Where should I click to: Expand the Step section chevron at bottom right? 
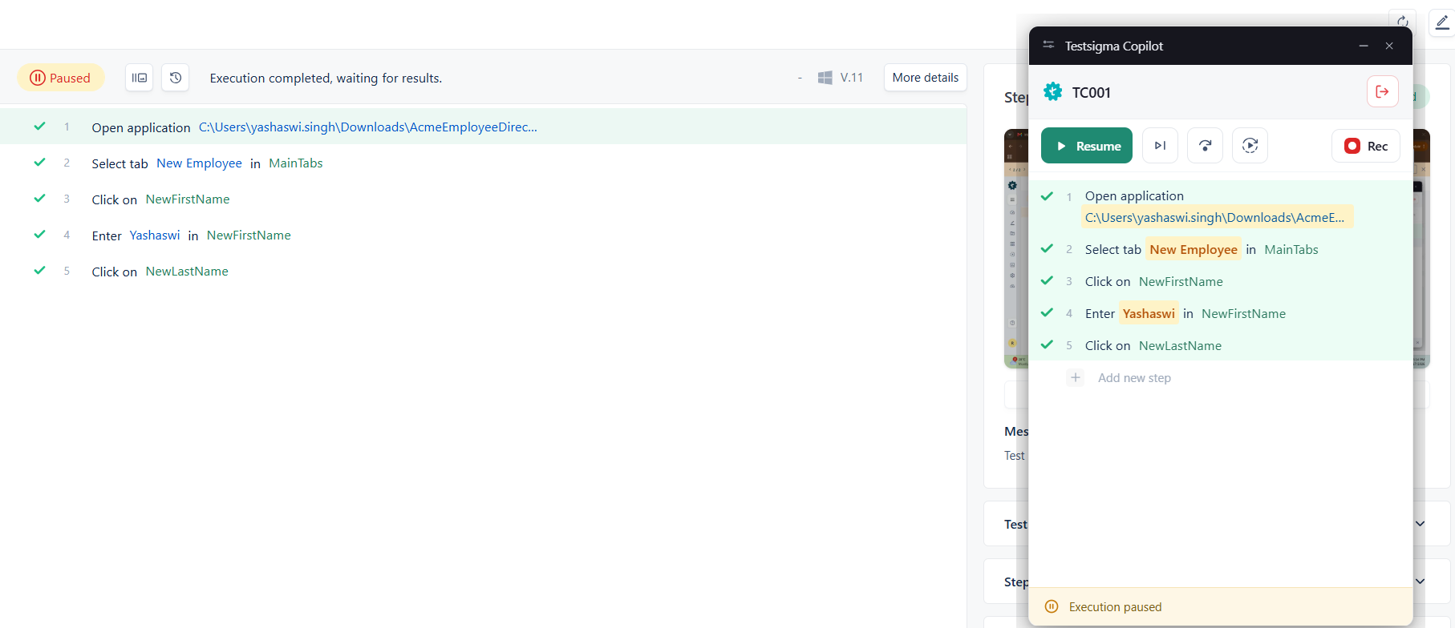tap(1420, 582)
